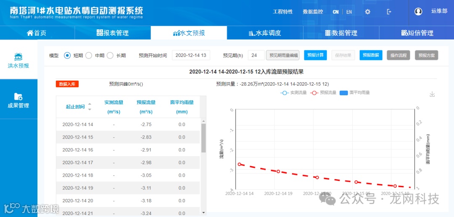Toggle 实测流量 legend marker
This screenshot has width=454, height=217.
click(x=285, y=93)
